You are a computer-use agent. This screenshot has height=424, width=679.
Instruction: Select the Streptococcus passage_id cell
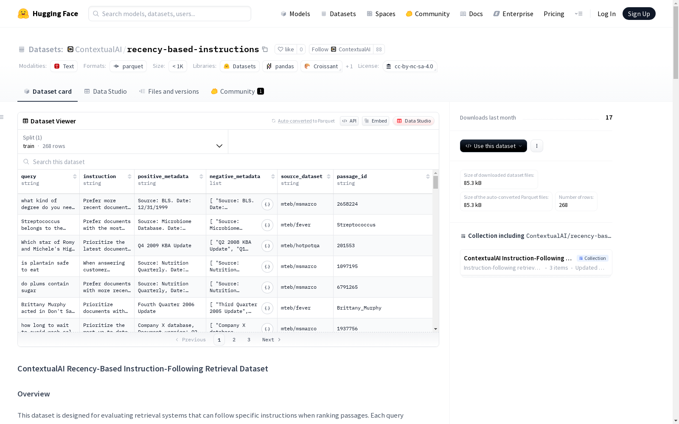click(x=383, y=225)
